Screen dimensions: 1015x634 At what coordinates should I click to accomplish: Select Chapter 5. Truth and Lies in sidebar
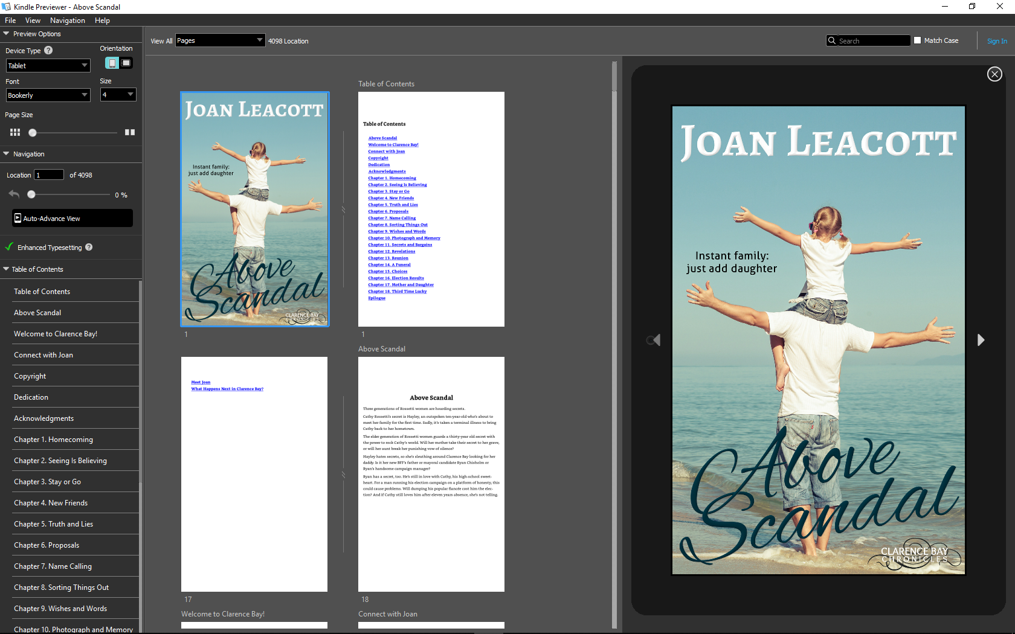[53, 524]
